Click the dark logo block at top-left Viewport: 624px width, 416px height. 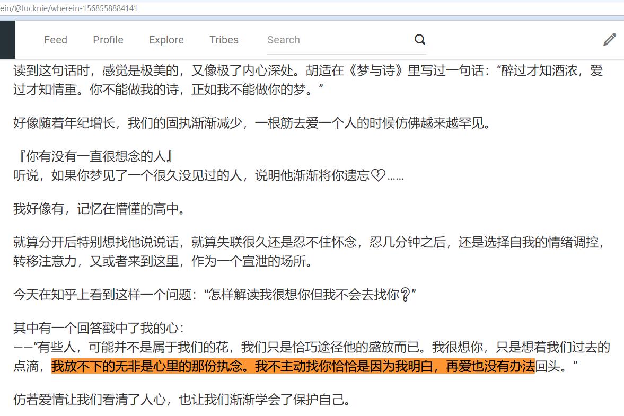(x=7, y=40)
